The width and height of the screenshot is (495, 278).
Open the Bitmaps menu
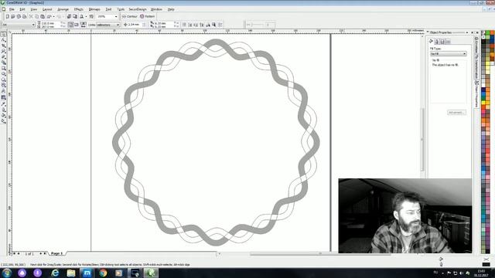click(x=94, y=9)
